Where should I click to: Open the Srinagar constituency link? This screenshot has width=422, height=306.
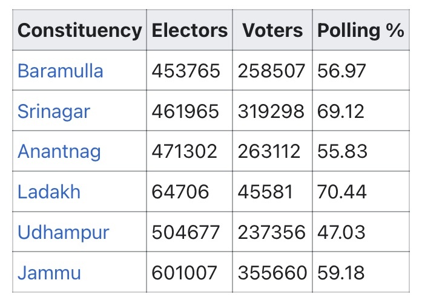coord(54,111)
